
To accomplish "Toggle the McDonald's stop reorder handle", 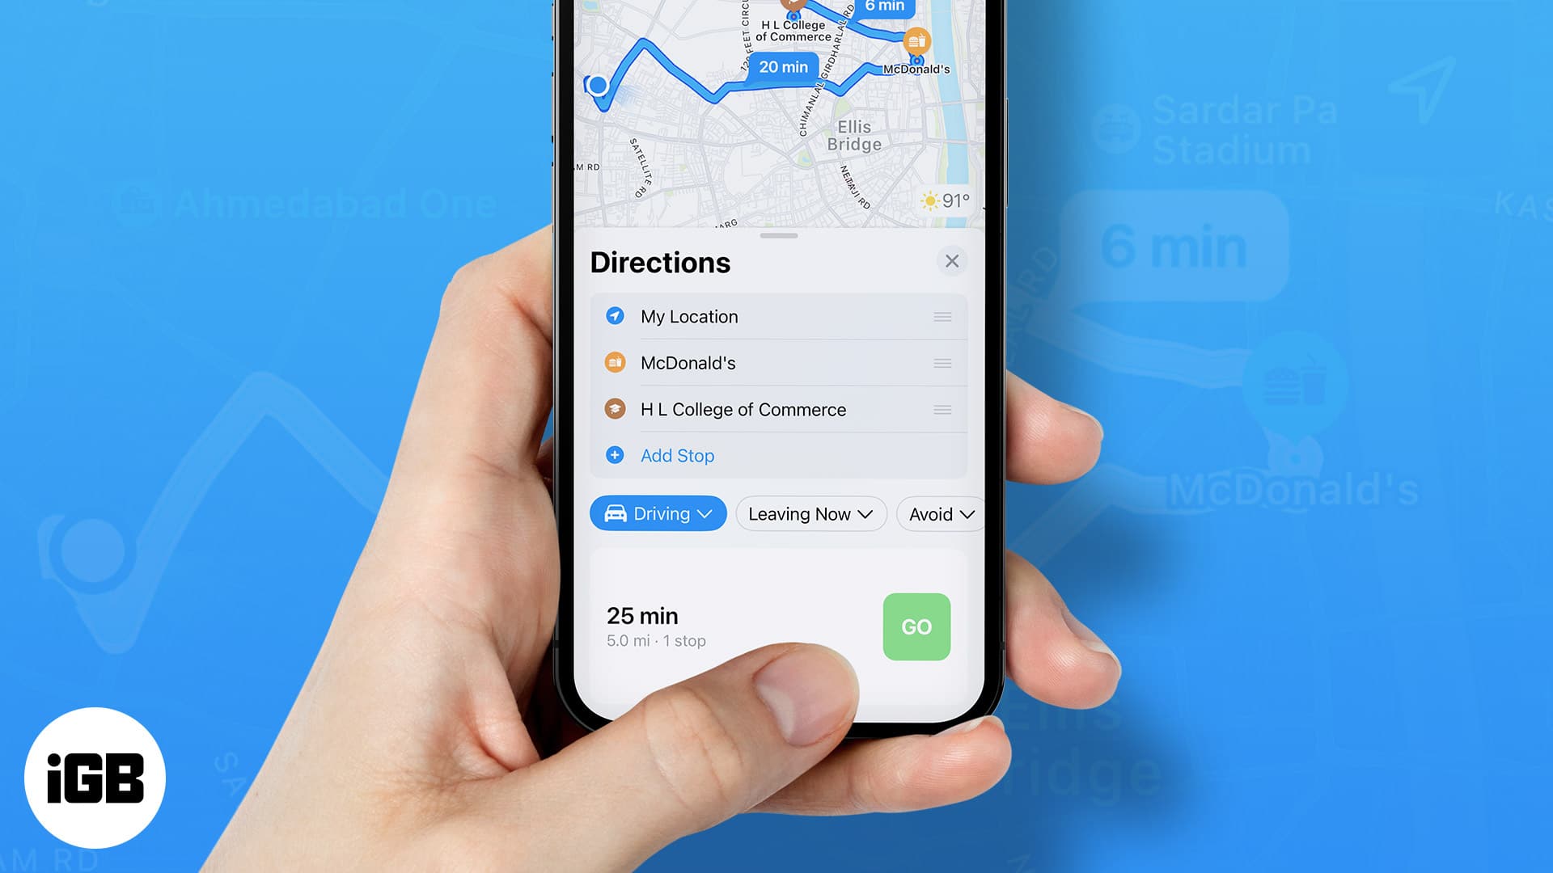I will tap(942, 362).
